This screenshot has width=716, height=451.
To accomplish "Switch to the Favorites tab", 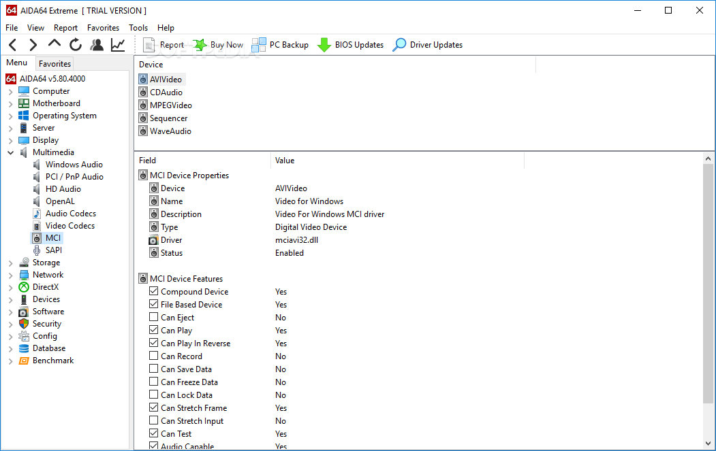I will 55,64.
